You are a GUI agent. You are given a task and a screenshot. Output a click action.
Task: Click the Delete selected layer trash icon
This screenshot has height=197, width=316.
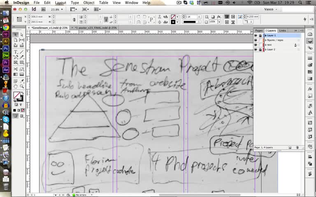(297, 148)
